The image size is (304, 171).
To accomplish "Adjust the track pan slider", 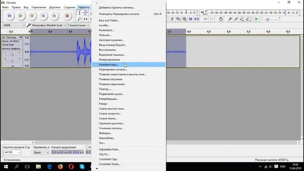I will 12,61.
